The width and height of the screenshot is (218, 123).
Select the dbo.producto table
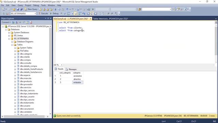(x=26, y=81)
